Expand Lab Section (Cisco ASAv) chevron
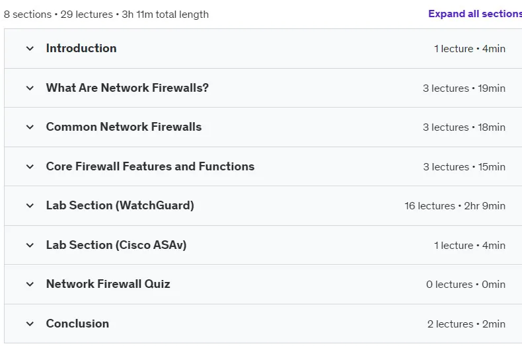 coord(30,245)
